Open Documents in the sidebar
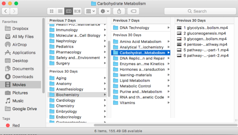The width and height of the screenshot is (238, 135). (20, 69)
